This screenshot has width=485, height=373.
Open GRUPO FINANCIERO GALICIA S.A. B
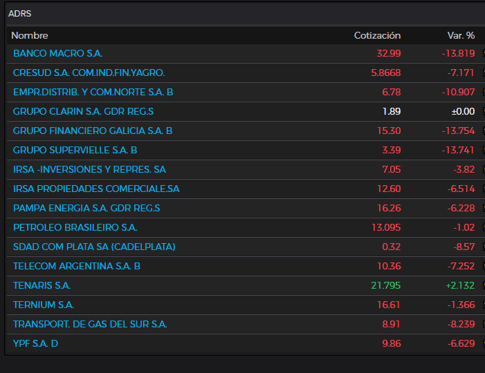click(x=93, y=131)
